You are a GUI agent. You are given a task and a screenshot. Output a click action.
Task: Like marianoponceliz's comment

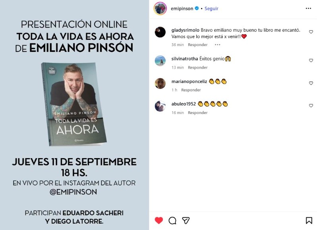click(x=311, y=83)
